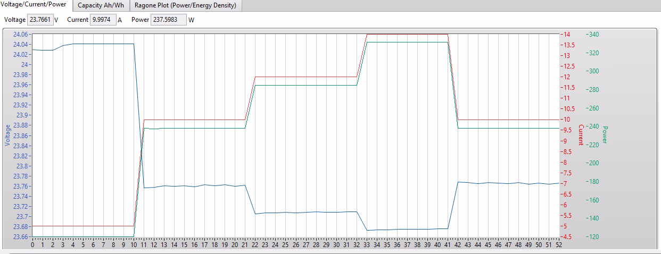
Task: Switch to the Voltage/Current/Power tab
Action: (x=34, y=5)
